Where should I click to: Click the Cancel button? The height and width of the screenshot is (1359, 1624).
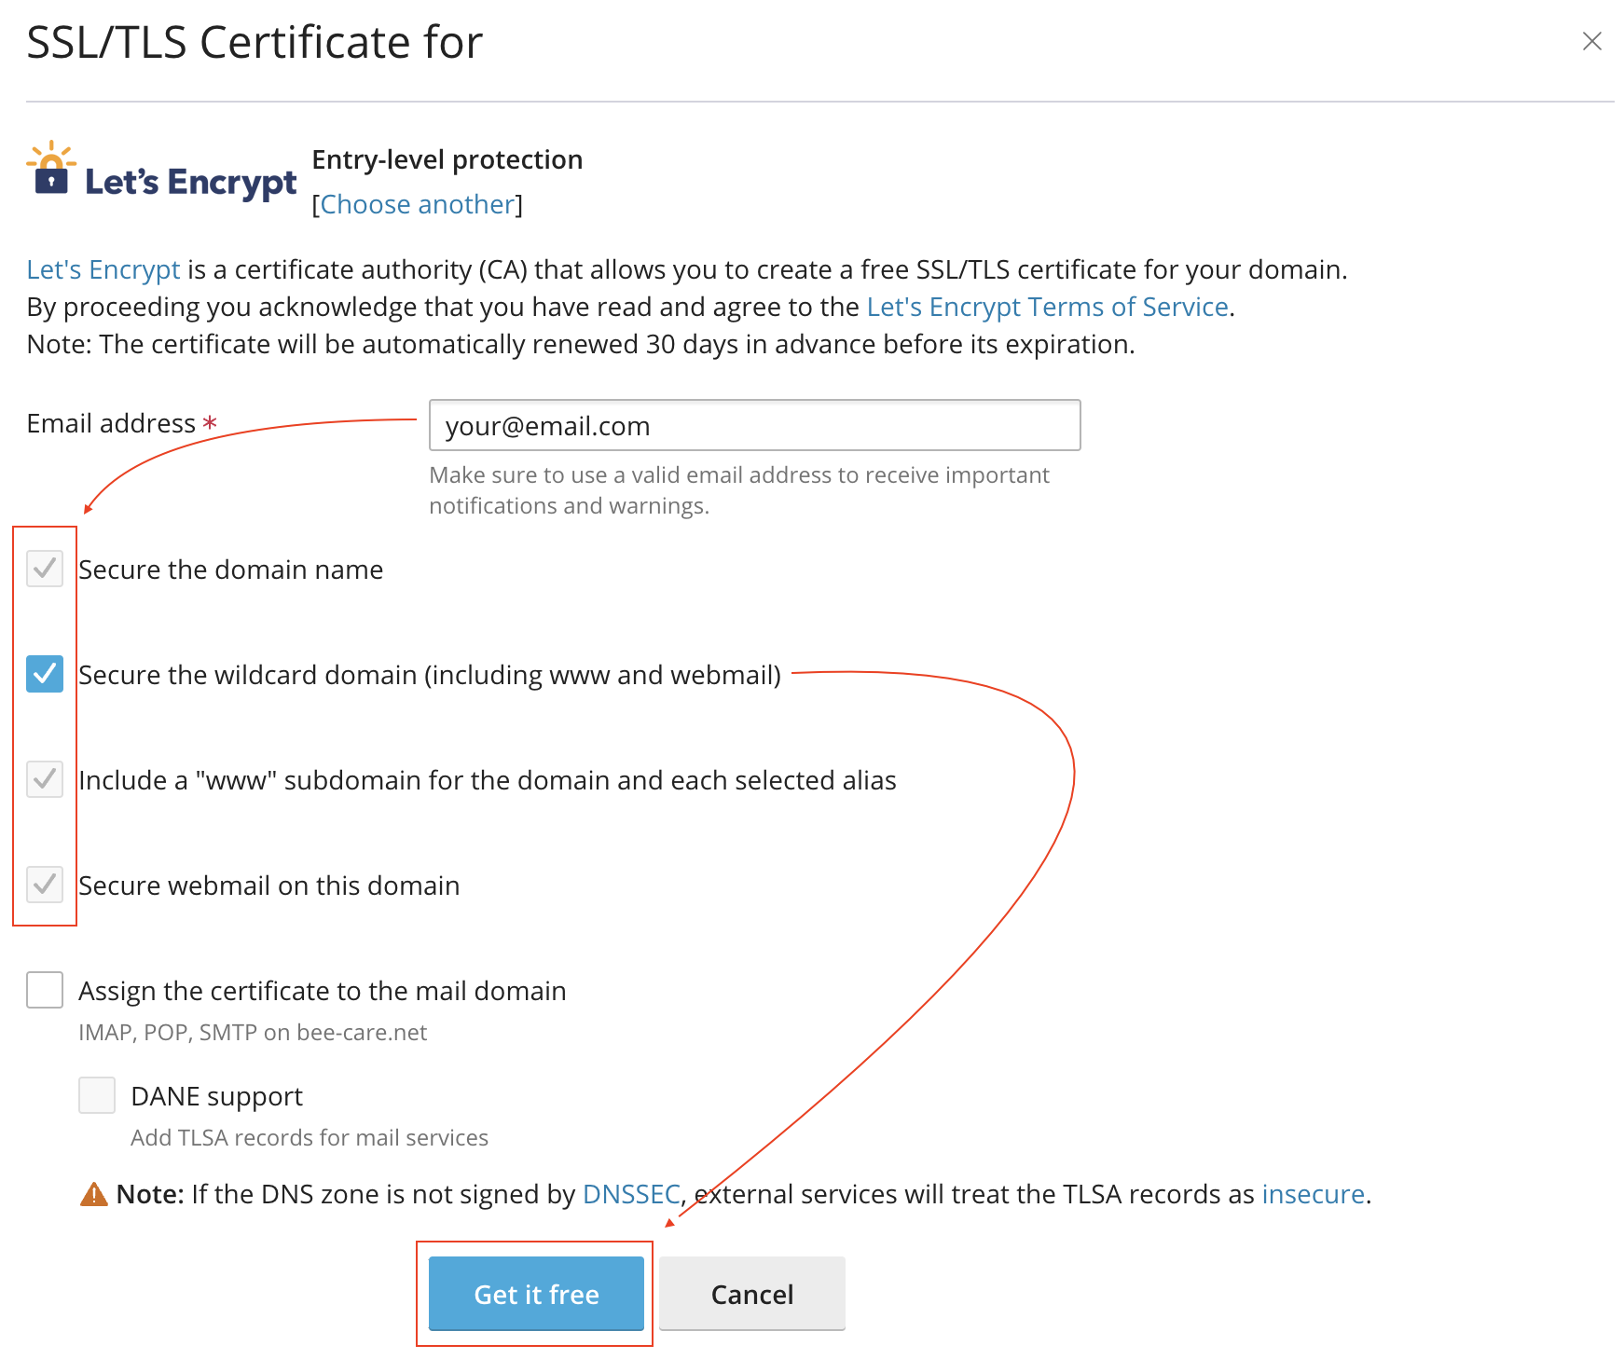[x=752, y=1294]
